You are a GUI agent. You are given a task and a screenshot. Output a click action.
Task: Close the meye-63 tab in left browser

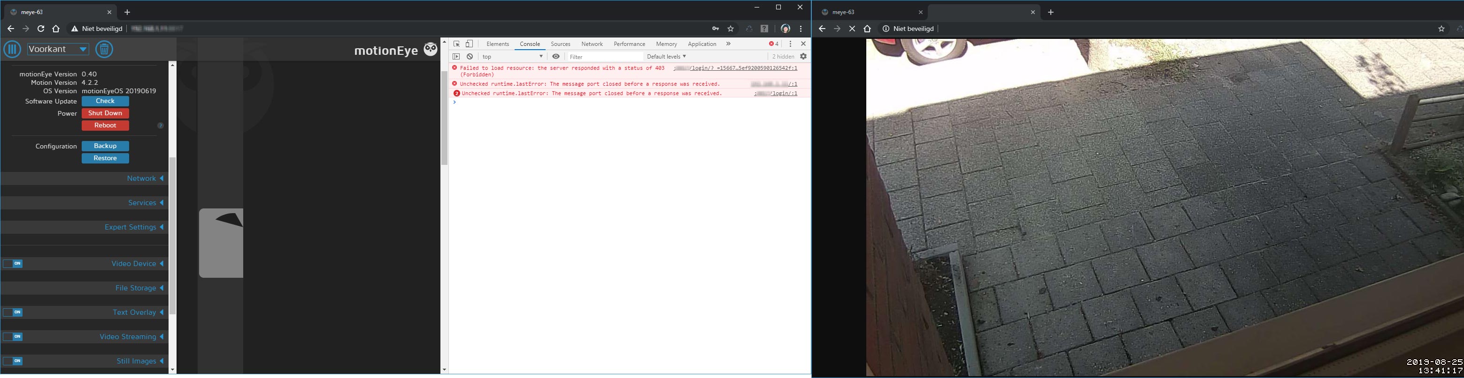point(110,12)
